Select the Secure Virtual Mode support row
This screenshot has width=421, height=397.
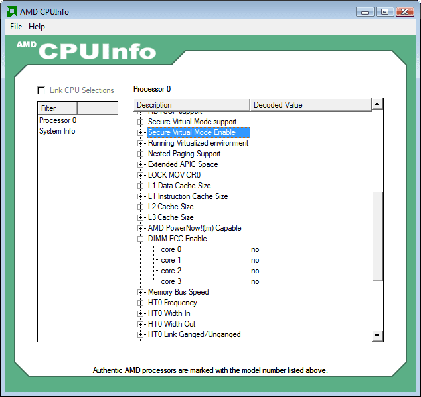point(193,122)
